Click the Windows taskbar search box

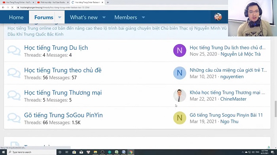click(32, 152)
